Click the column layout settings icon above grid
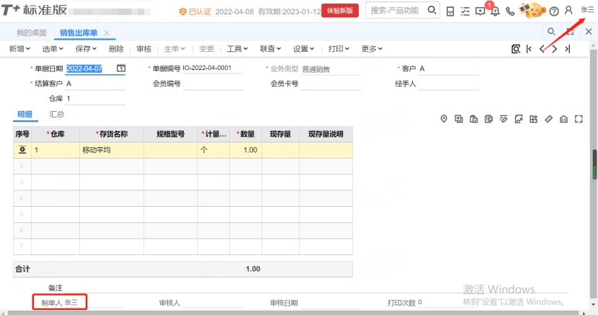 click(x=534, y=119)
